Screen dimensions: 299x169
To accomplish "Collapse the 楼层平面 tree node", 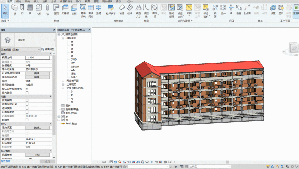I will tap(63, 38).
